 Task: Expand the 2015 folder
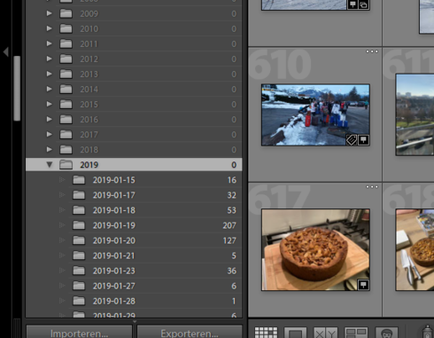50,105
